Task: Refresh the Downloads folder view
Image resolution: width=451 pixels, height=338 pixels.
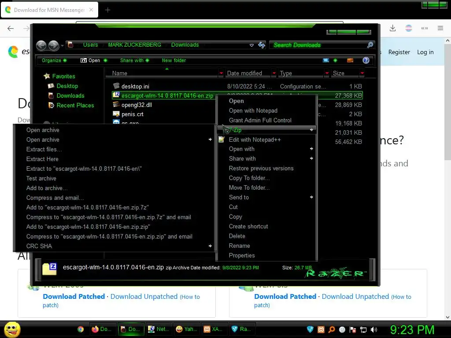Action: pos(262,45)
